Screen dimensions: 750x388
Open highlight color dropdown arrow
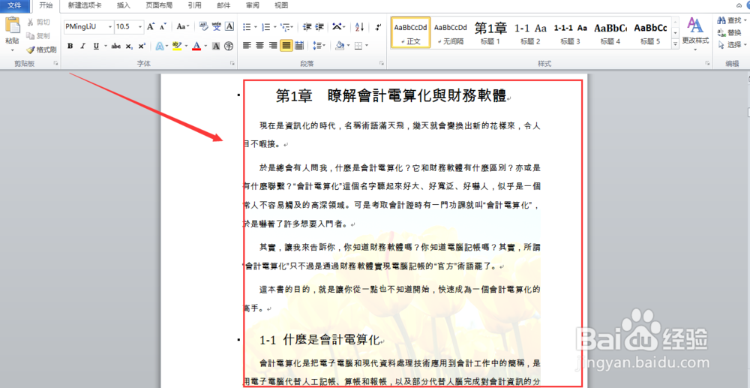[x=185, y=47]
